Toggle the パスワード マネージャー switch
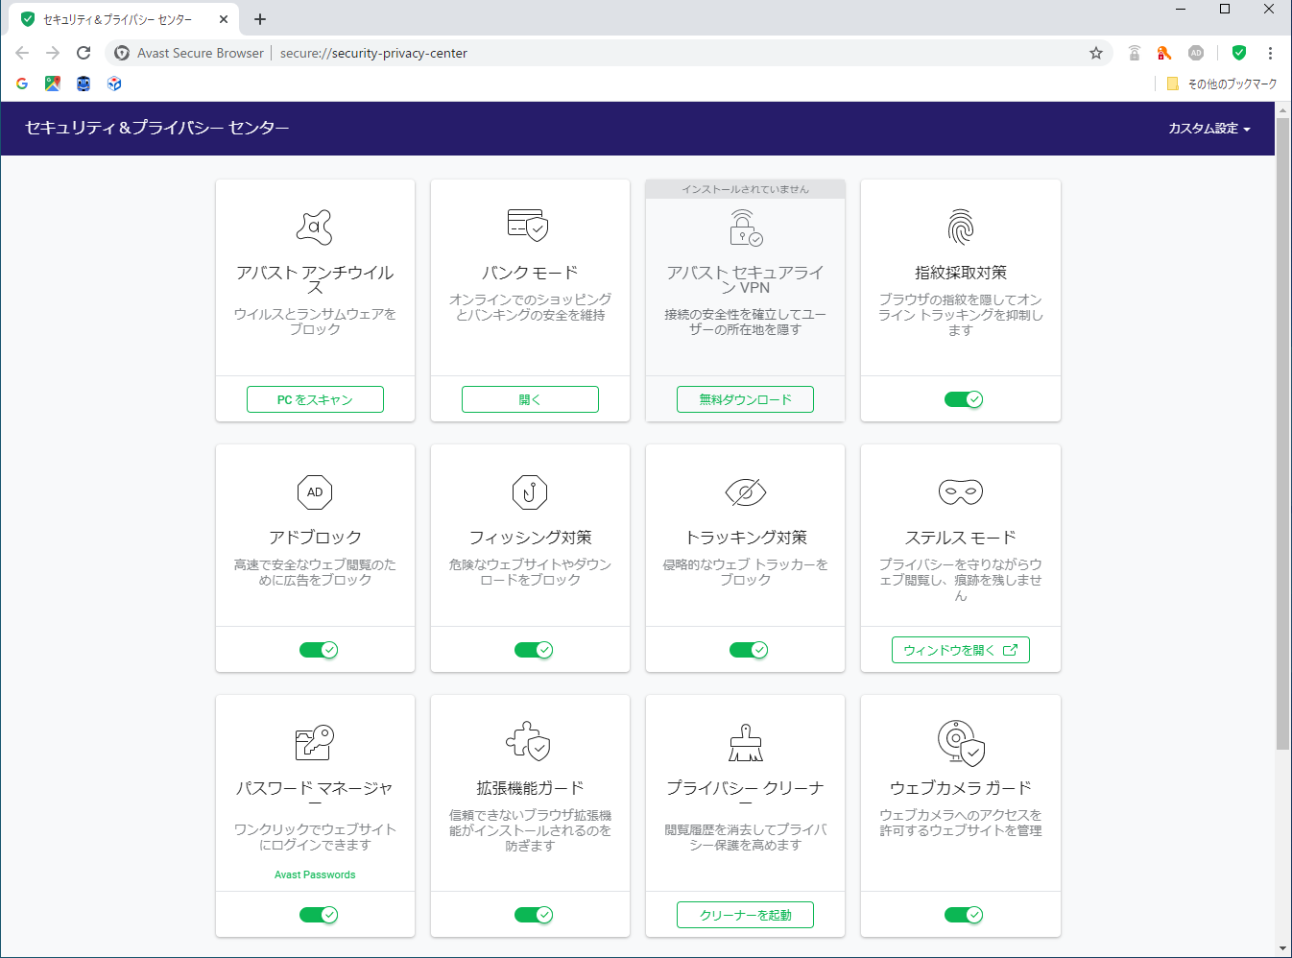 tap(319, 915)
